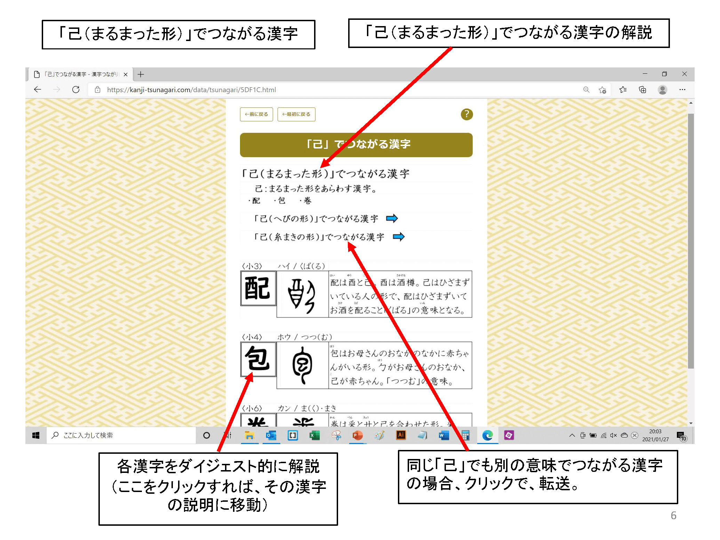This screenshot has height=540, width=720.
Task: Add page to favorites star icon
Action: 602,90
